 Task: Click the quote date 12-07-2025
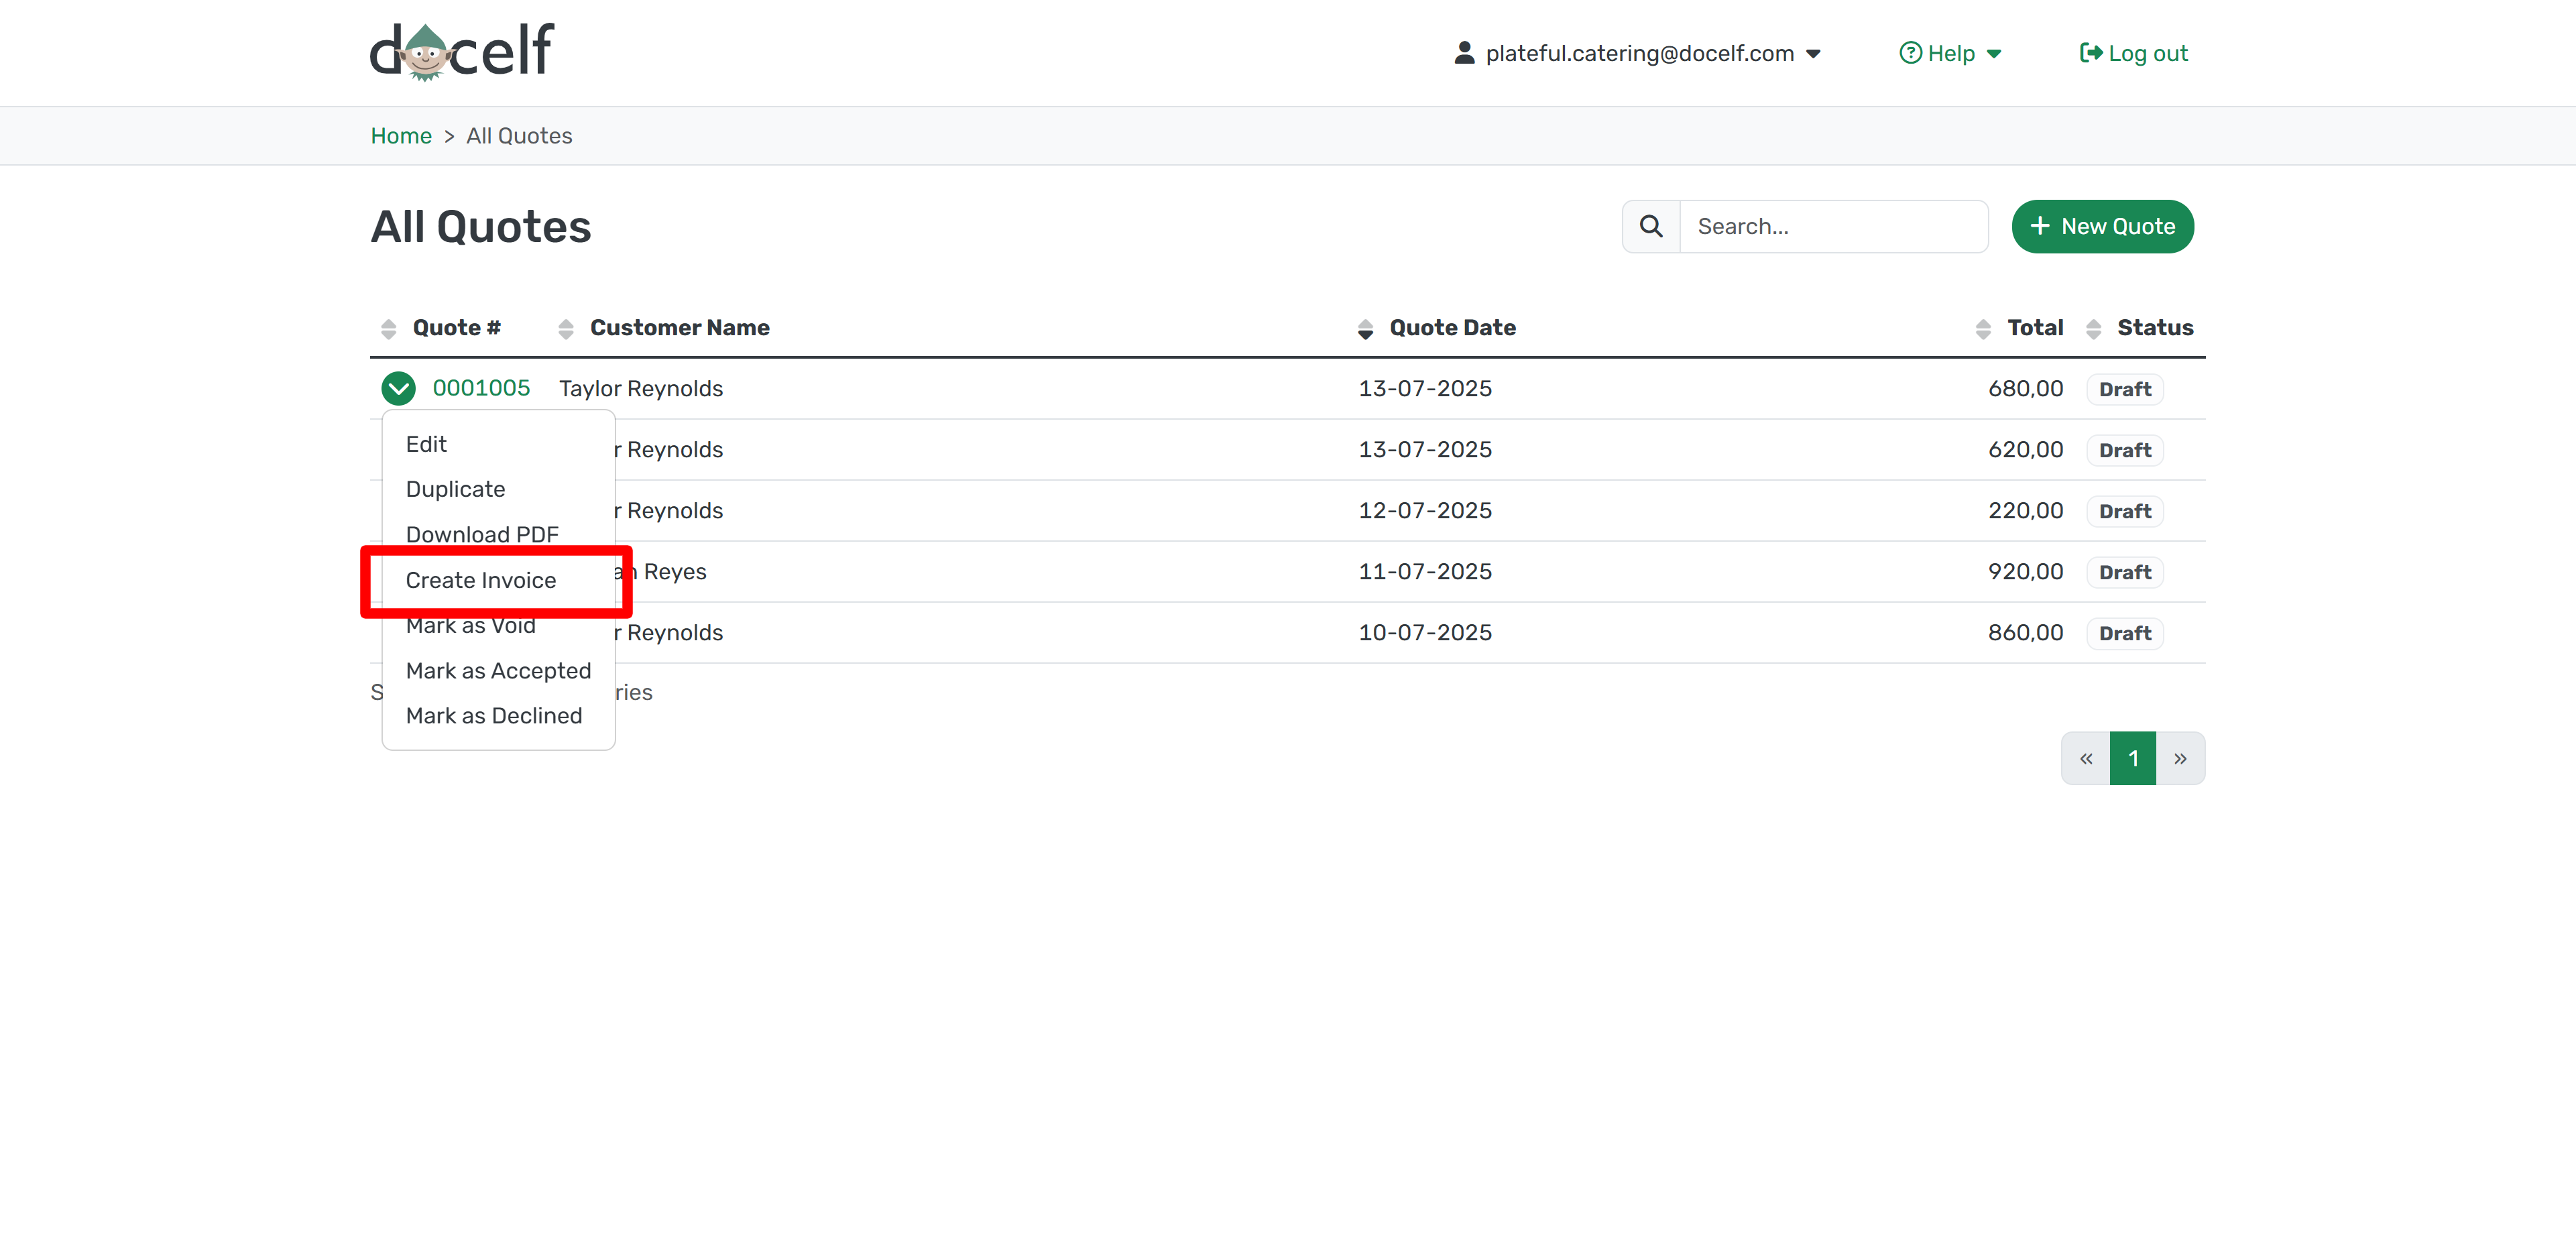(x=1425, y=511)
